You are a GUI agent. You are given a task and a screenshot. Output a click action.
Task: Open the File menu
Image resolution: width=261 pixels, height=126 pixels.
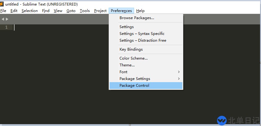pyautogui.click(x=3, y=11)
